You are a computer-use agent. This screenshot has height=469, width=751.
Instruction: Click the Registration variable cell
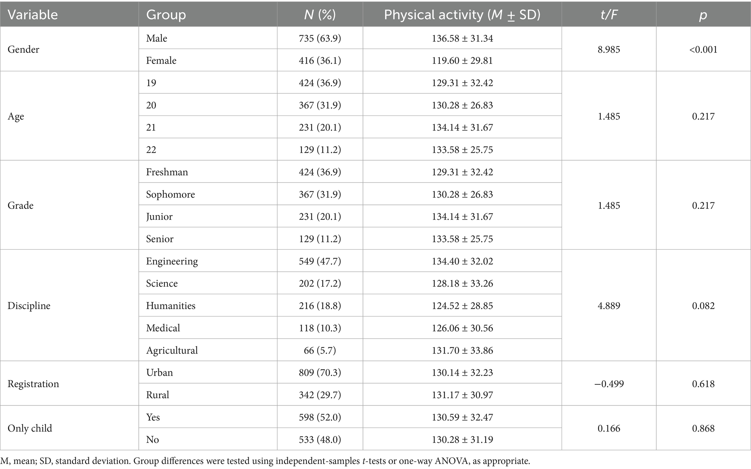(33, 384)
